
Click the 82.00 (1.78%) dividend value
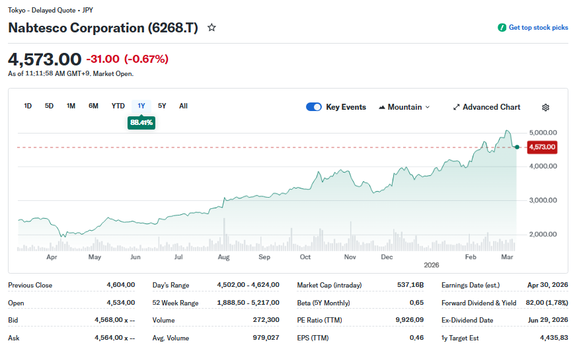[x=547, y=303]
